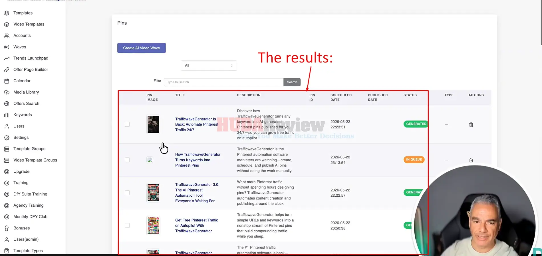Click scheduled date '2026-05-22 20:50:38'
Image resolution: width=542 pixels, height=256 pixels.
point(340,225)
